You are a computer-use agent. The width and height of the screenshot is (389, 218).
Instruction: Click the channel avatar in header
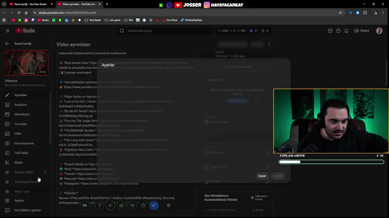(379, 31)
